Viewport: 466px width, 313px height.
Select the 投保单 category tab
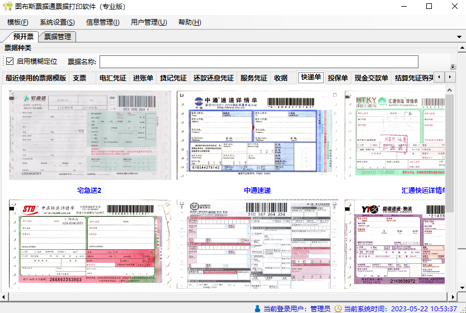point(338,78)
